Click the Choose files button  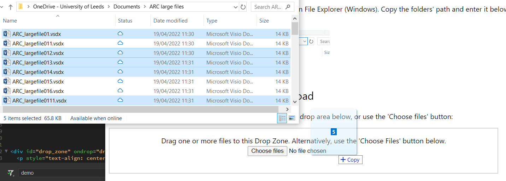point(267,151)
